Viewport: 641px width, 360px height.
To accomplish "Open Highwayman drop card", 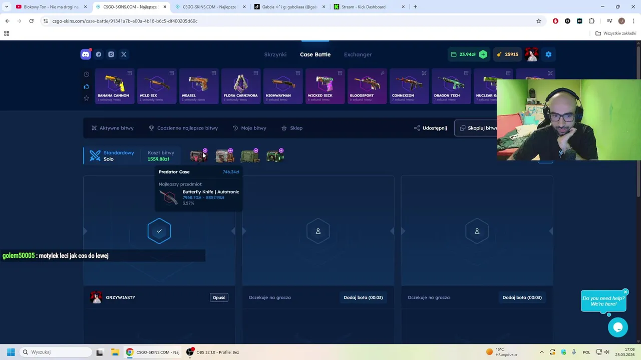I will (x=282, y=86).
